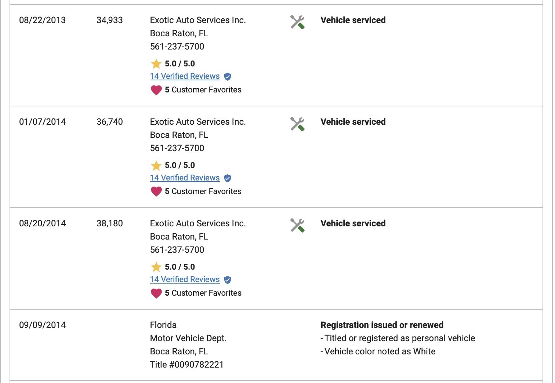The width and height of the screenshot is (555, 383).
Task: Open 14 Verified Reviews link for 01/07/2014 service
Action: point(185,178)
